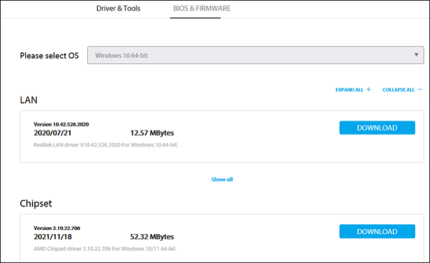Open the Driver & Tools tab
The width and height of the screenshot is (430, 263).
119,9
